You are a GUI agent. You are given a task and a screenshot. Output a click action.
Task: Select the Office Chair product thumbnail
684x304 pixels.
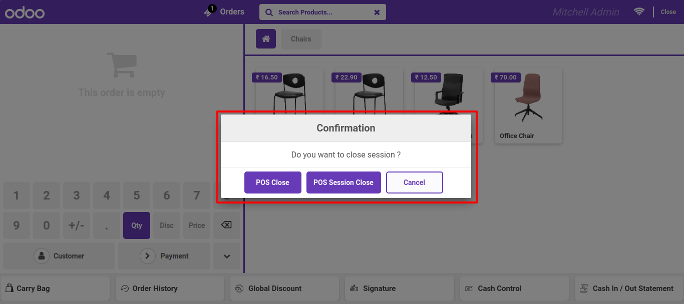coord(528,106)
